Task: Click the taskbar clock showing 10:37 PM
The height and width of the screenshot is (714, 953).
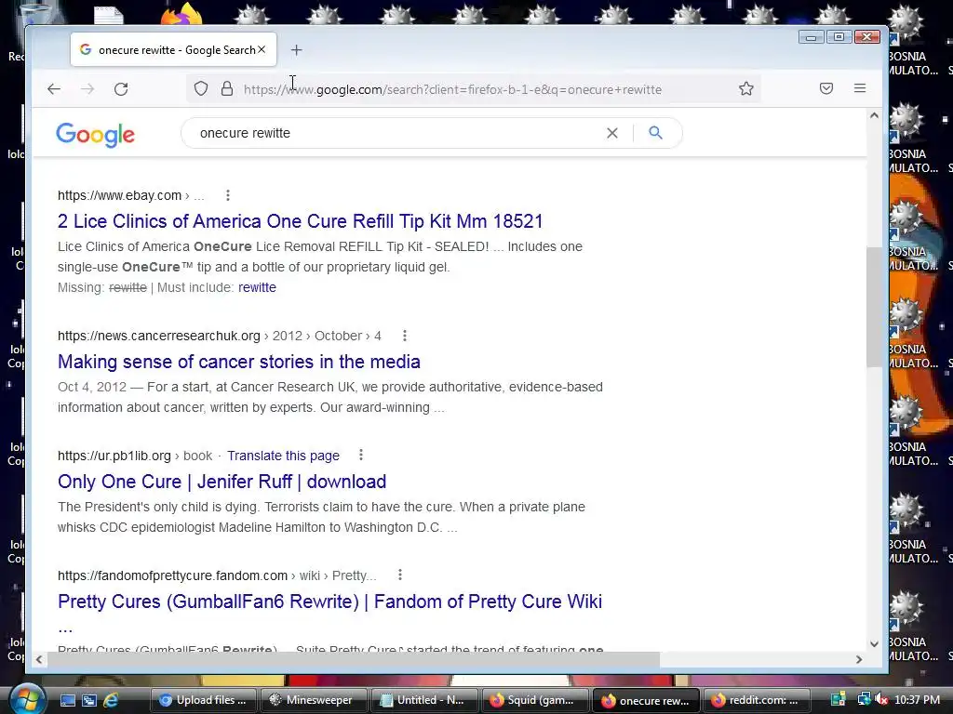Action: point(917,700)
